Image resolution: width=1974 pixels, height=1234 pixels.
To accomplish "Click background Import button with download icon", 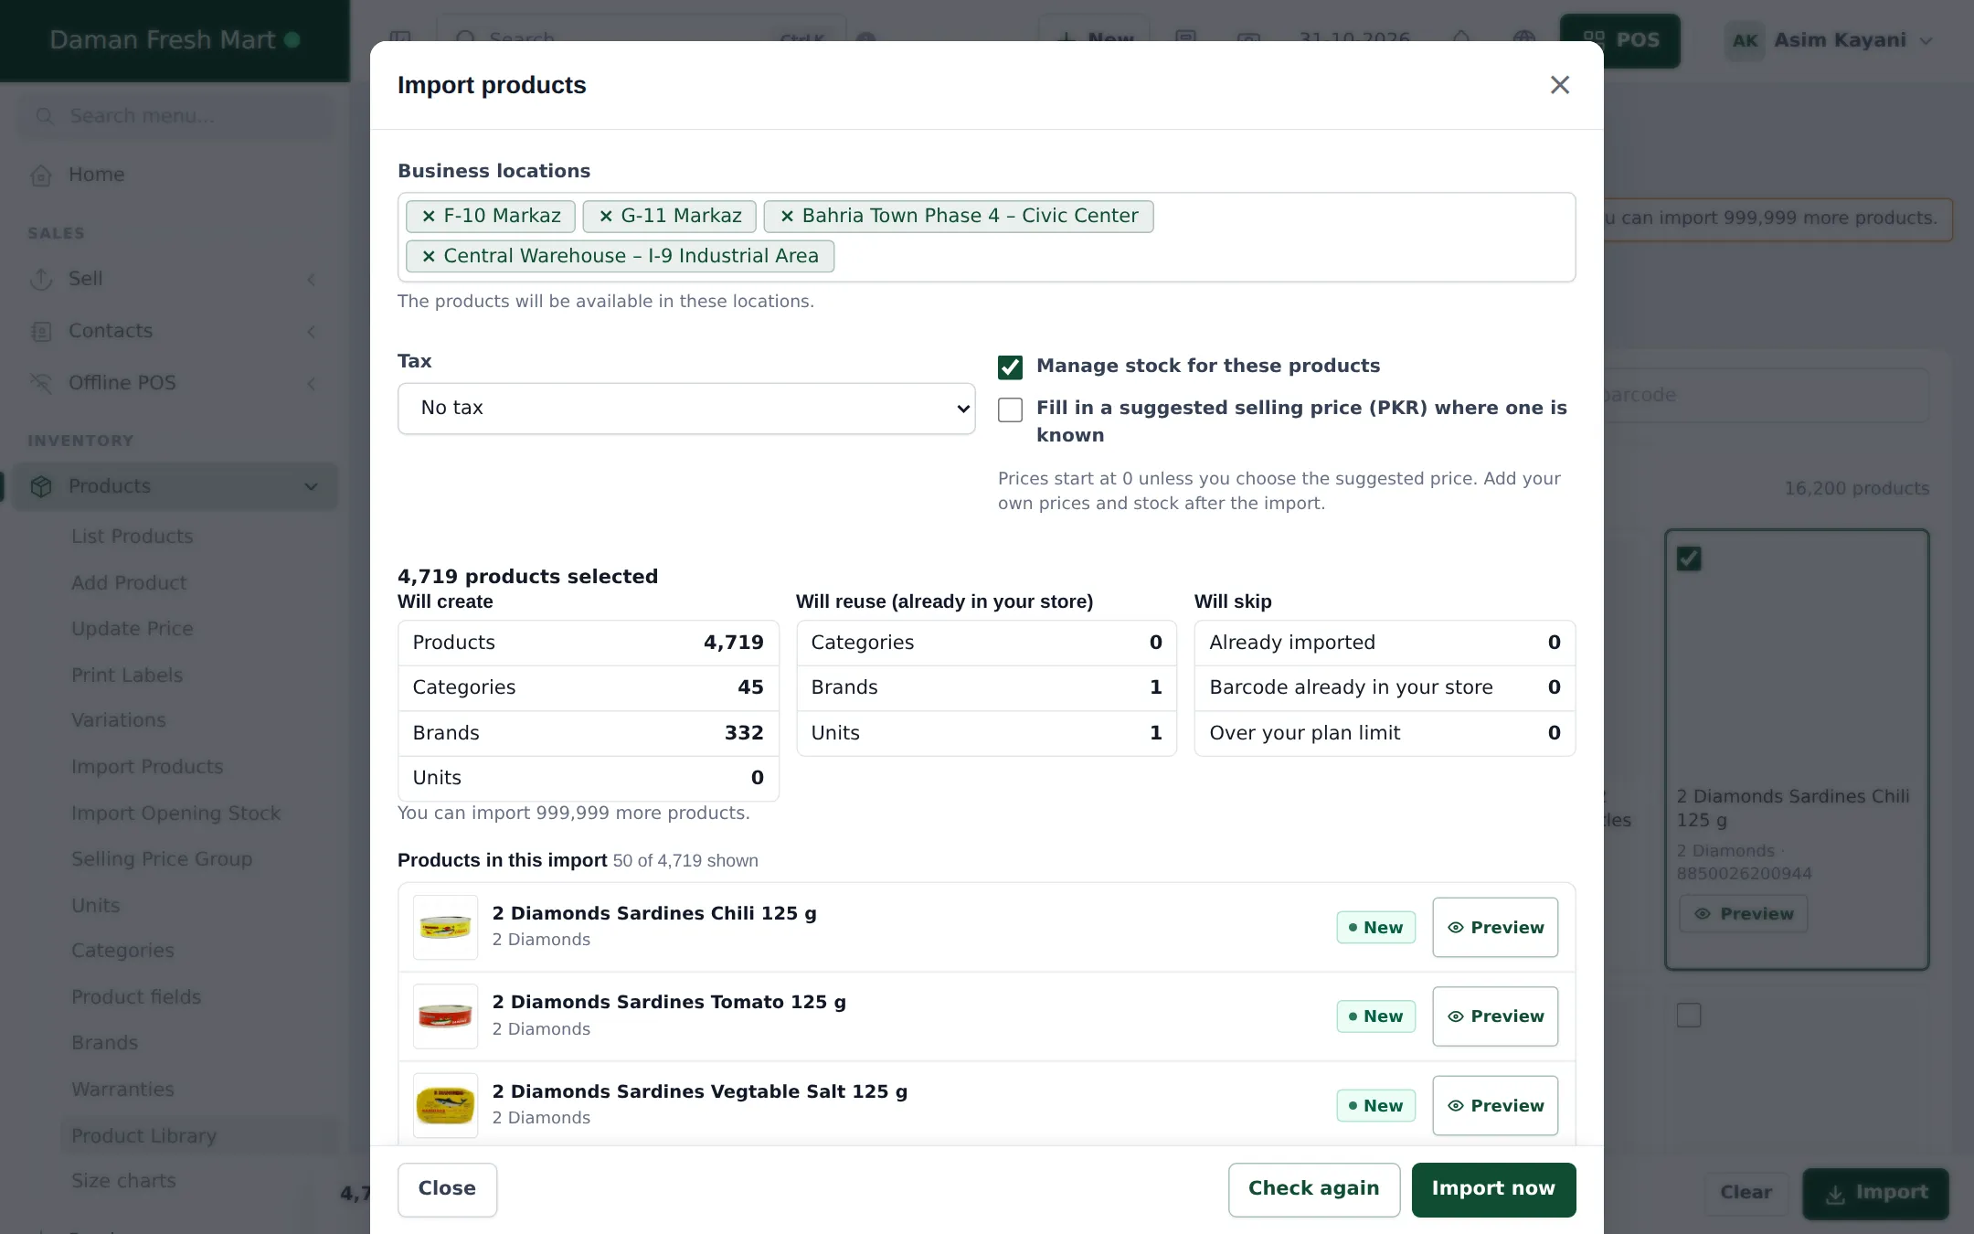I will click(1875, 1194).
